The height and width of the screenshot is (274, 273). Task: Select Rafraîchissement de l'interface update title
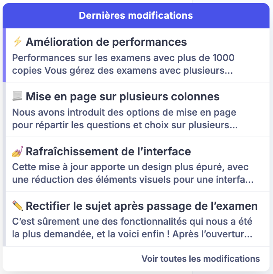click(x=108, y=152)
